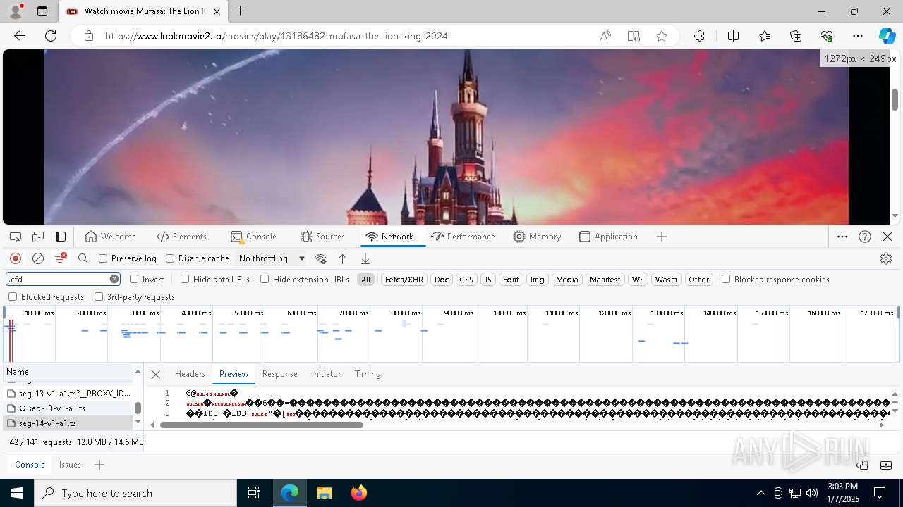Filter requests by Fetch/XHR

[x=404, y=280]
